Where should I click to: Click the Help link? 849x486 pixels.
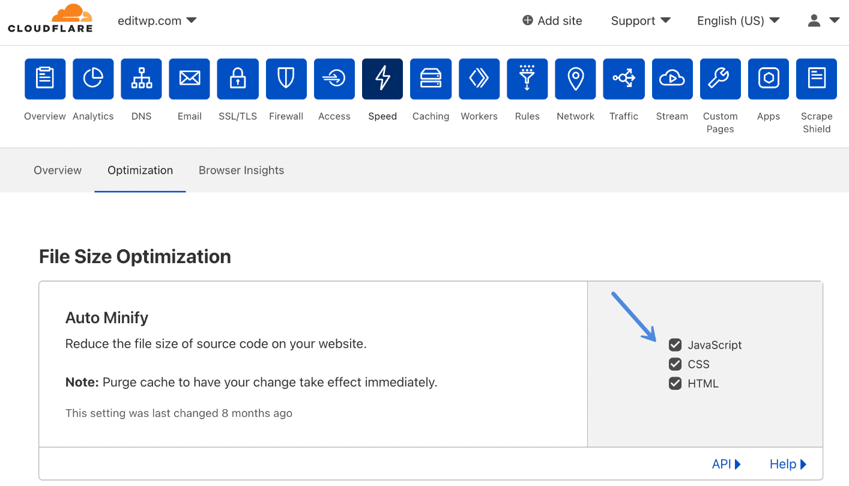(787, 464)
